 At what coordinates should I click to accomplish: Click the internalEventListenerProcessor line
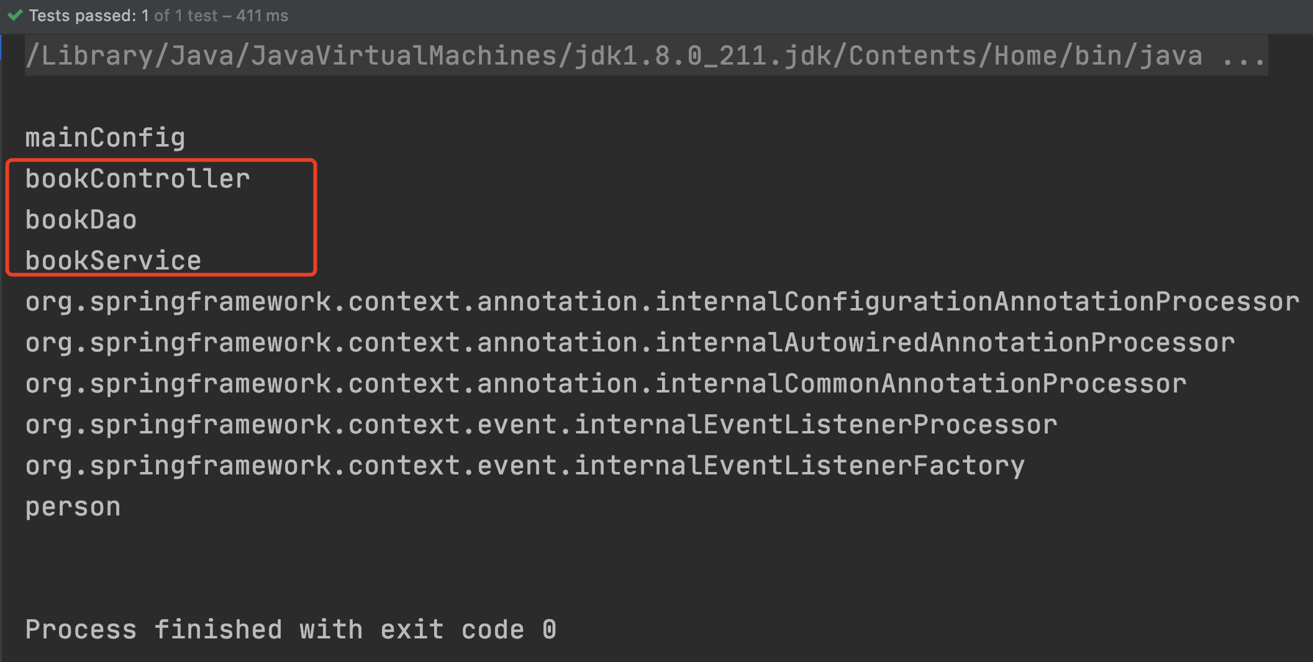tap(541, 425)
